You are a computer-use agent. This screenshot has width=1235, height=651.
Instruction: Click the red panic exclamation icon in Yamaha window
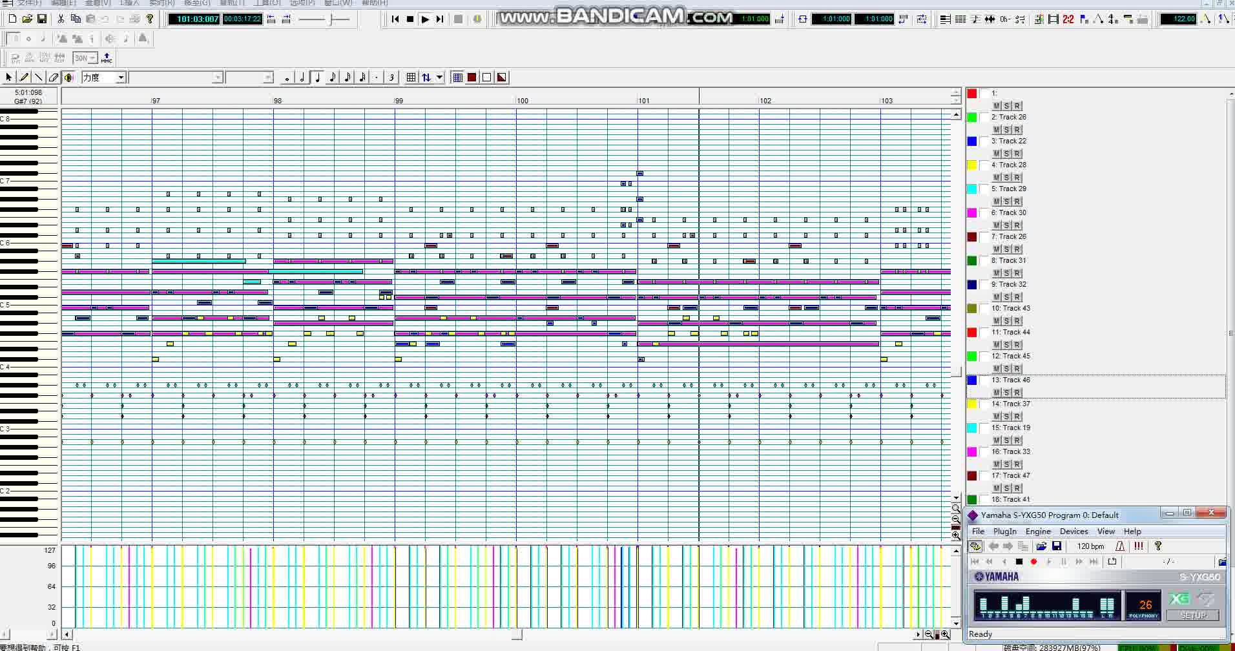tap(1139, 546)
